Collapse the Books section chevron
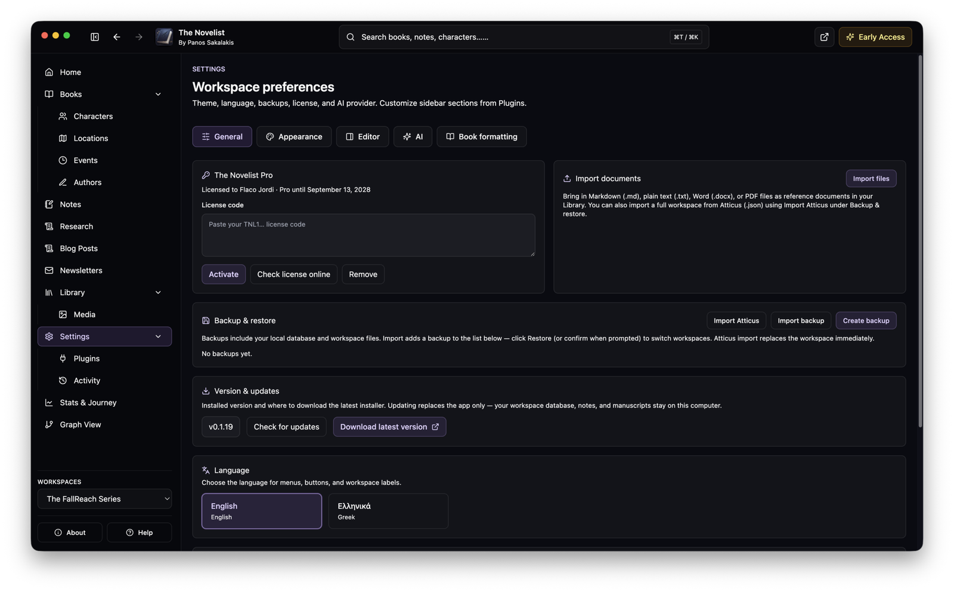 click(158, 94)
